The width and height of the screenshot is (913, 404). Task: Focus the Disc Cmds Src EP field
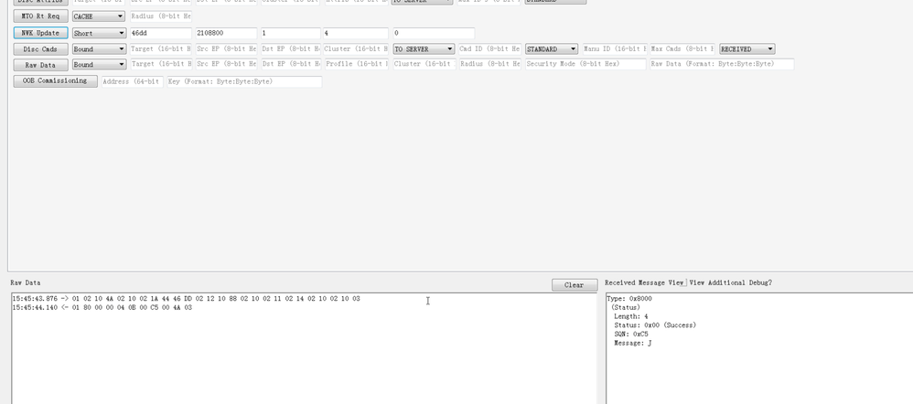(x=226, y=48)
